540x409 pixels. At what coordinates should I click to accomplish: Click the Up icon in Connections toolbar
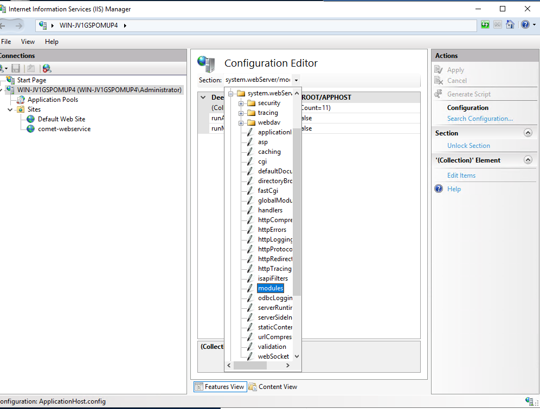(x=31, y=68)
